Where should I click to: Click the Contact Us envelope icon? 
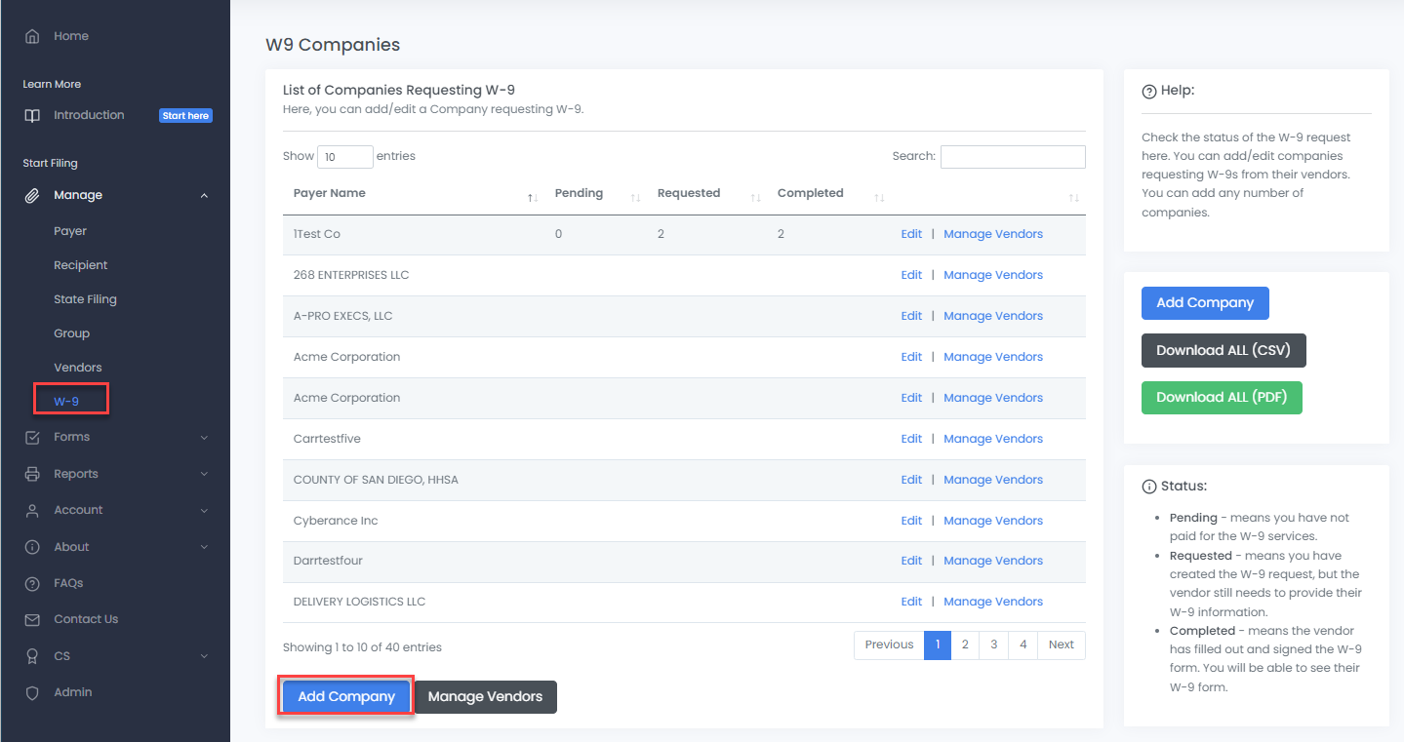(x=32, y=619)
